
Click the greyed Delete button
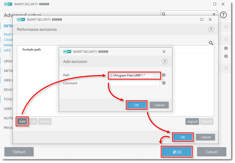coord(45,121)
